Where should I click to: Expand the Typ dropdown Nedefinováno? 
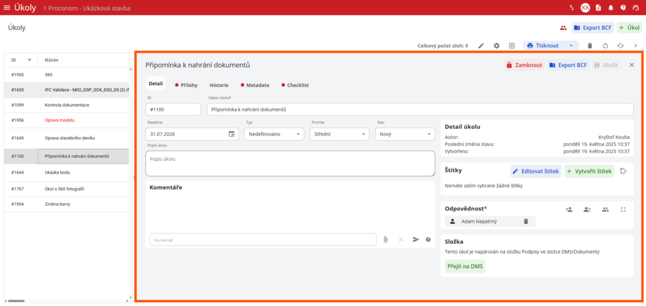click(274, 134)
